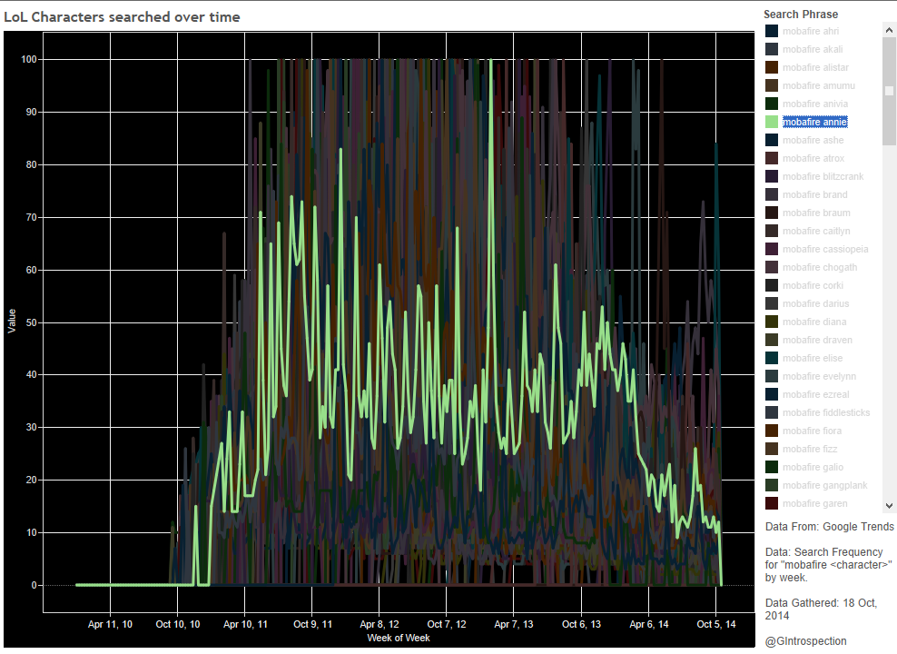Click the highlighted mobafire annie entry
Screen dimensions: 897x654
814,123
